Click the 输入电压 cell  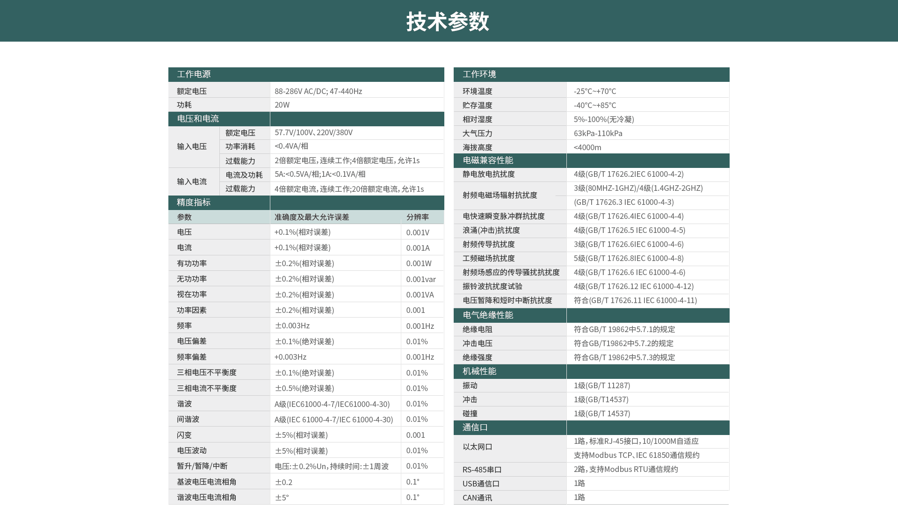pos(194,146)
